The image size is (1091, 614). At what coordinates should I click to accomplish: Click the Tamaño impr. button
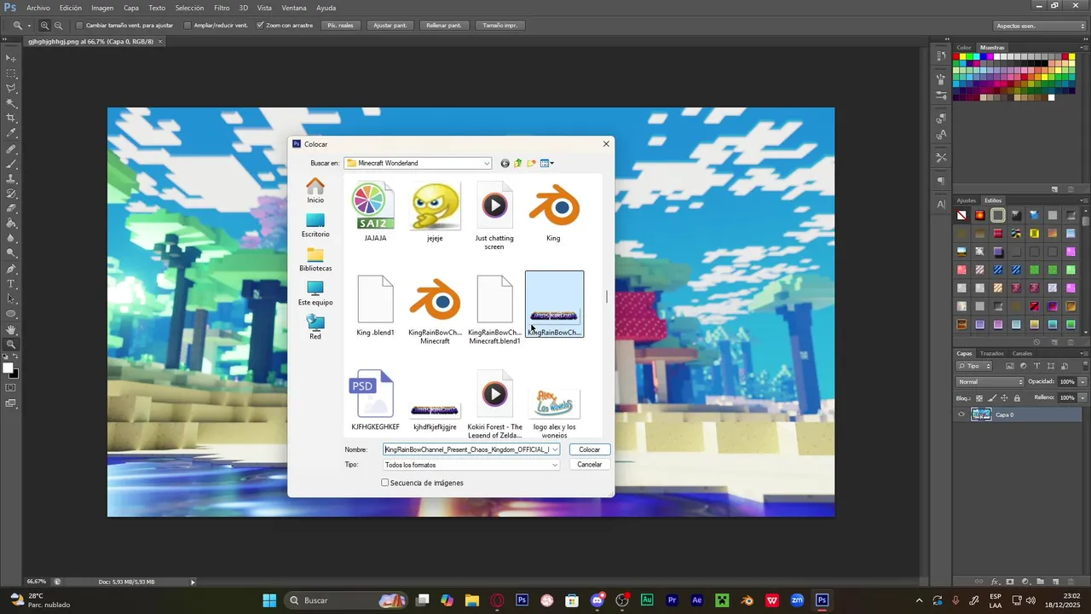500,26
